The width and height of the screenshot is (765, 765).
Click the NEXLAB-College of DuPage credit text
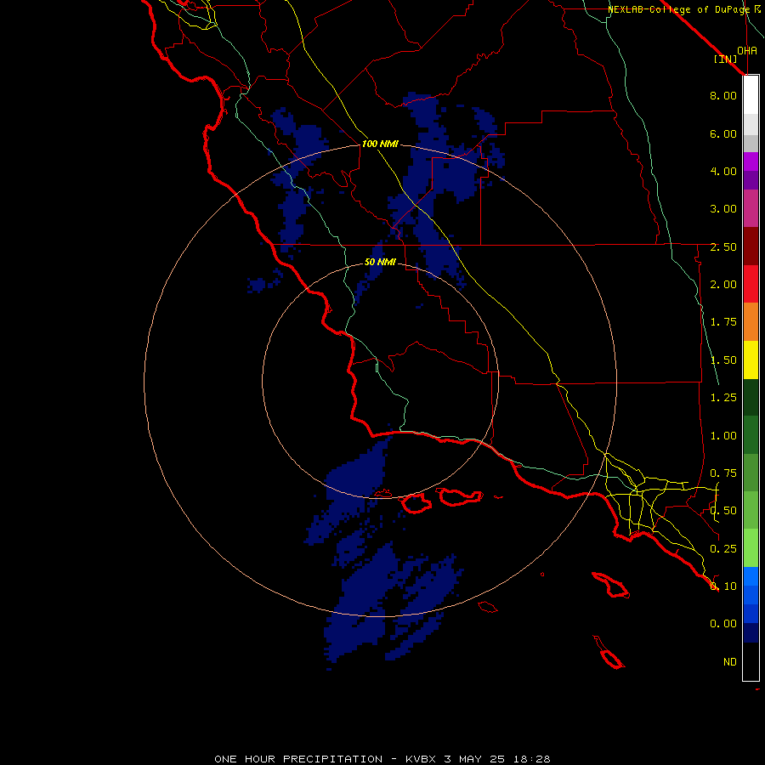[678, 9]
